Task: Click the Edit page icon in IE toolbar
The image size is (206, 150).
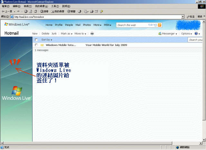Action: point(97,12)
